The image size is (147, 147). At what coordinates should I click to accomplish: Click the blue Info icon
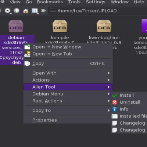(x=115, y=109)
